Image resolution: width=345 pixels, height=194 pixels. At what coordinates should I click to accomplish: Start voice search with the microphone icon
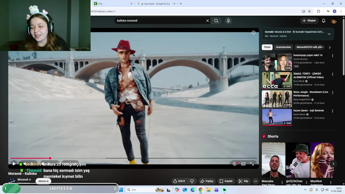tap(228, 21)
